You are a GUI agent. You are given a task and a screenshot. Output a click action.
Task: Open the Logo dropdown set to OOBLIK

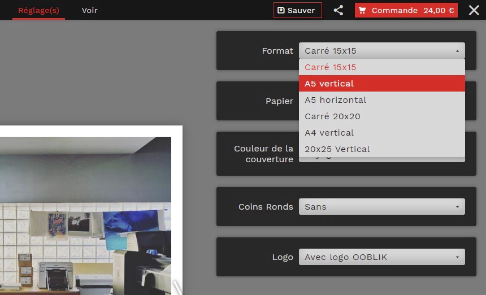point(381,257)
